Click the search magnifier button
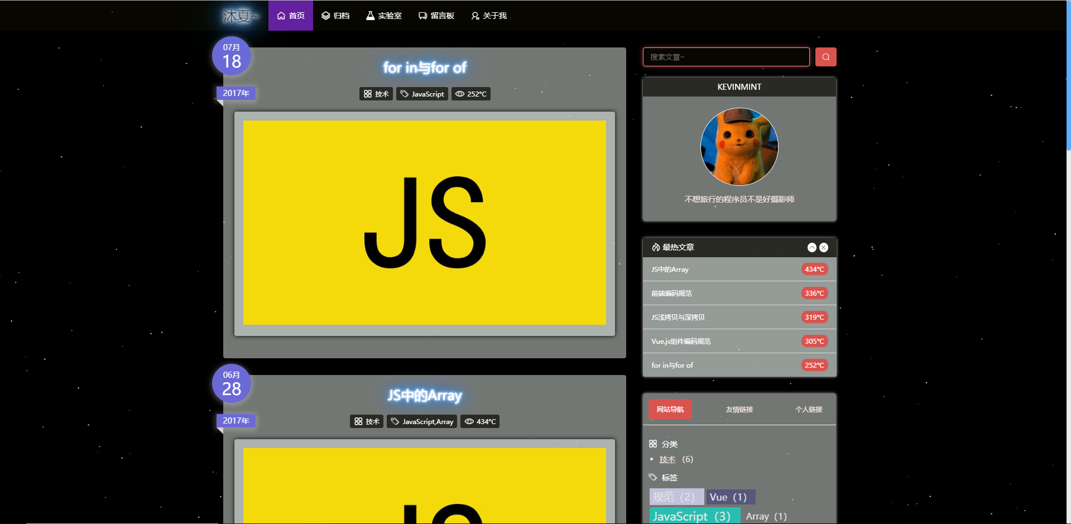Screen dimensions: 1071x524 click(x=825, y=57)
